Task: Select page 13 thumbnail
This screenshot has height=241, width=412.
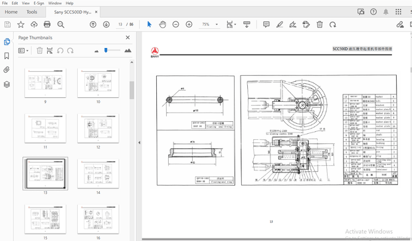Action: (x=45, y=174)
